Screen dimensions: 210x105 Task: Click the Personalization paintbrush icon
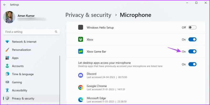(x=7, y=50)
